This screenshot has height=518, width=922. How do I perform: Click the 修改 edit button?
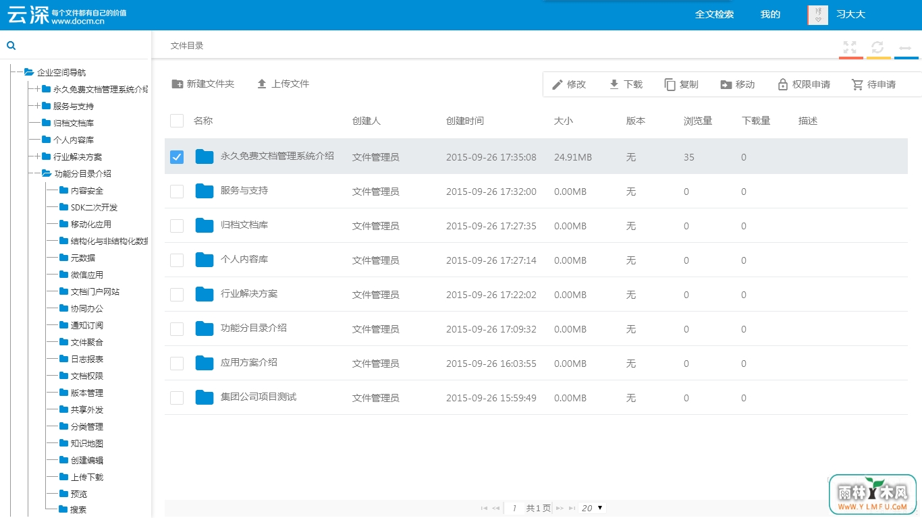pyautogui.click(x=569, y=84)
